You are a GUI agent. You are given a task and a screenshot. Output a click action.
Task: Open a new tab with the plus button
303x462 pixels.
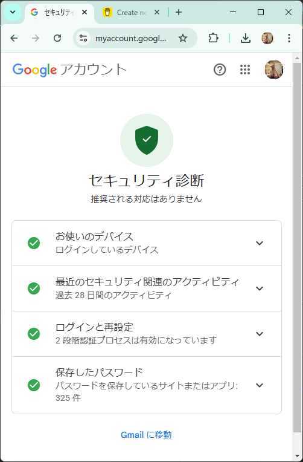point(178,12)
